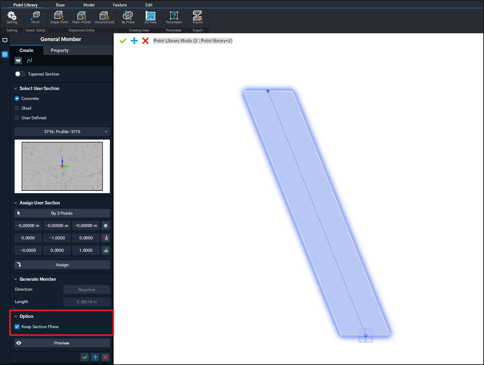The image size is (484, 365).
Task: Switch to the Create tab
Action: (x=27, y=50)
